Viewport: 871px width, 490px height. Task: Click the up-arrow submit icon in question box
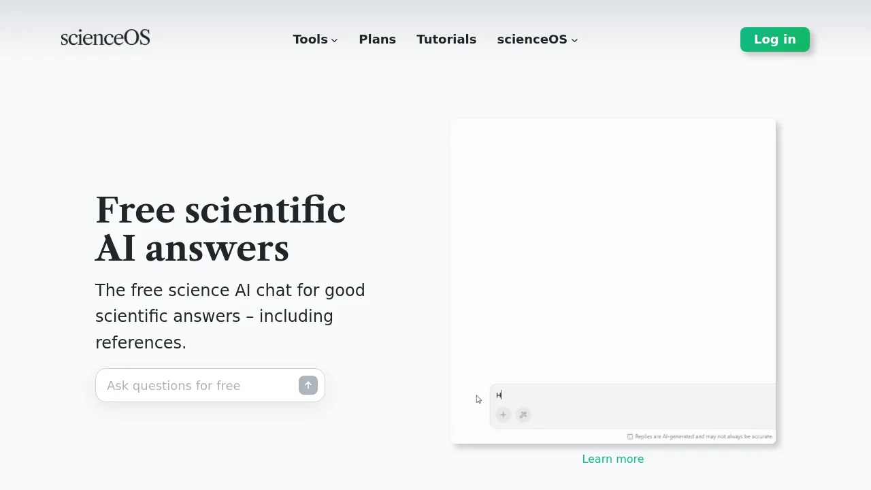(308, 385)
